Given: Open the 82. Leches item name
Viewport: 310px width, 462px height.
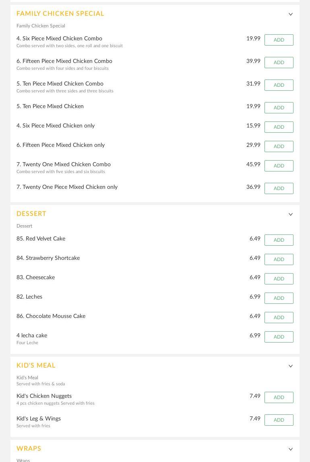Looking at the screenshot, I should [29, 297].
